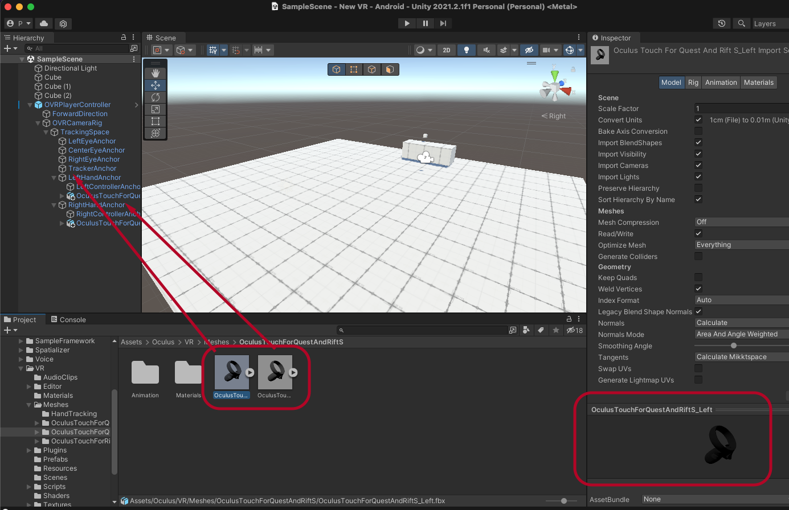The image size is (789, 510).
Task: Toggle scene grid visibility
Action: click(213, 50)
